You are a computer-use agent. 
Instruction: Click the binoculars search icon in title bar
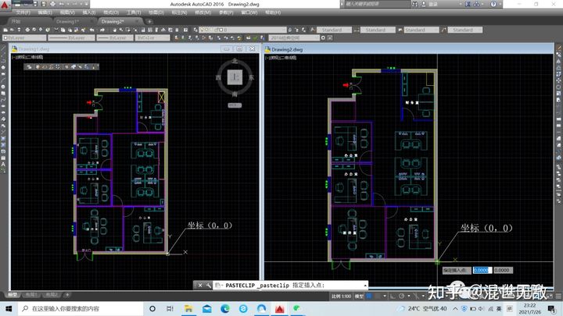[414, 4]
